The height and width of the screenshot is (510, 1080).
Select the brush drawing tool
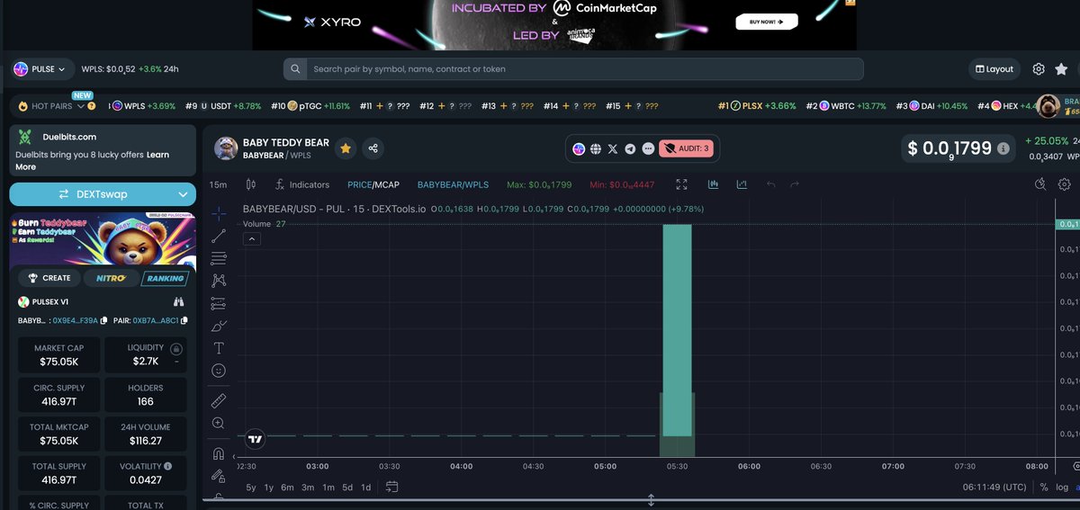(x=219, y=326)
